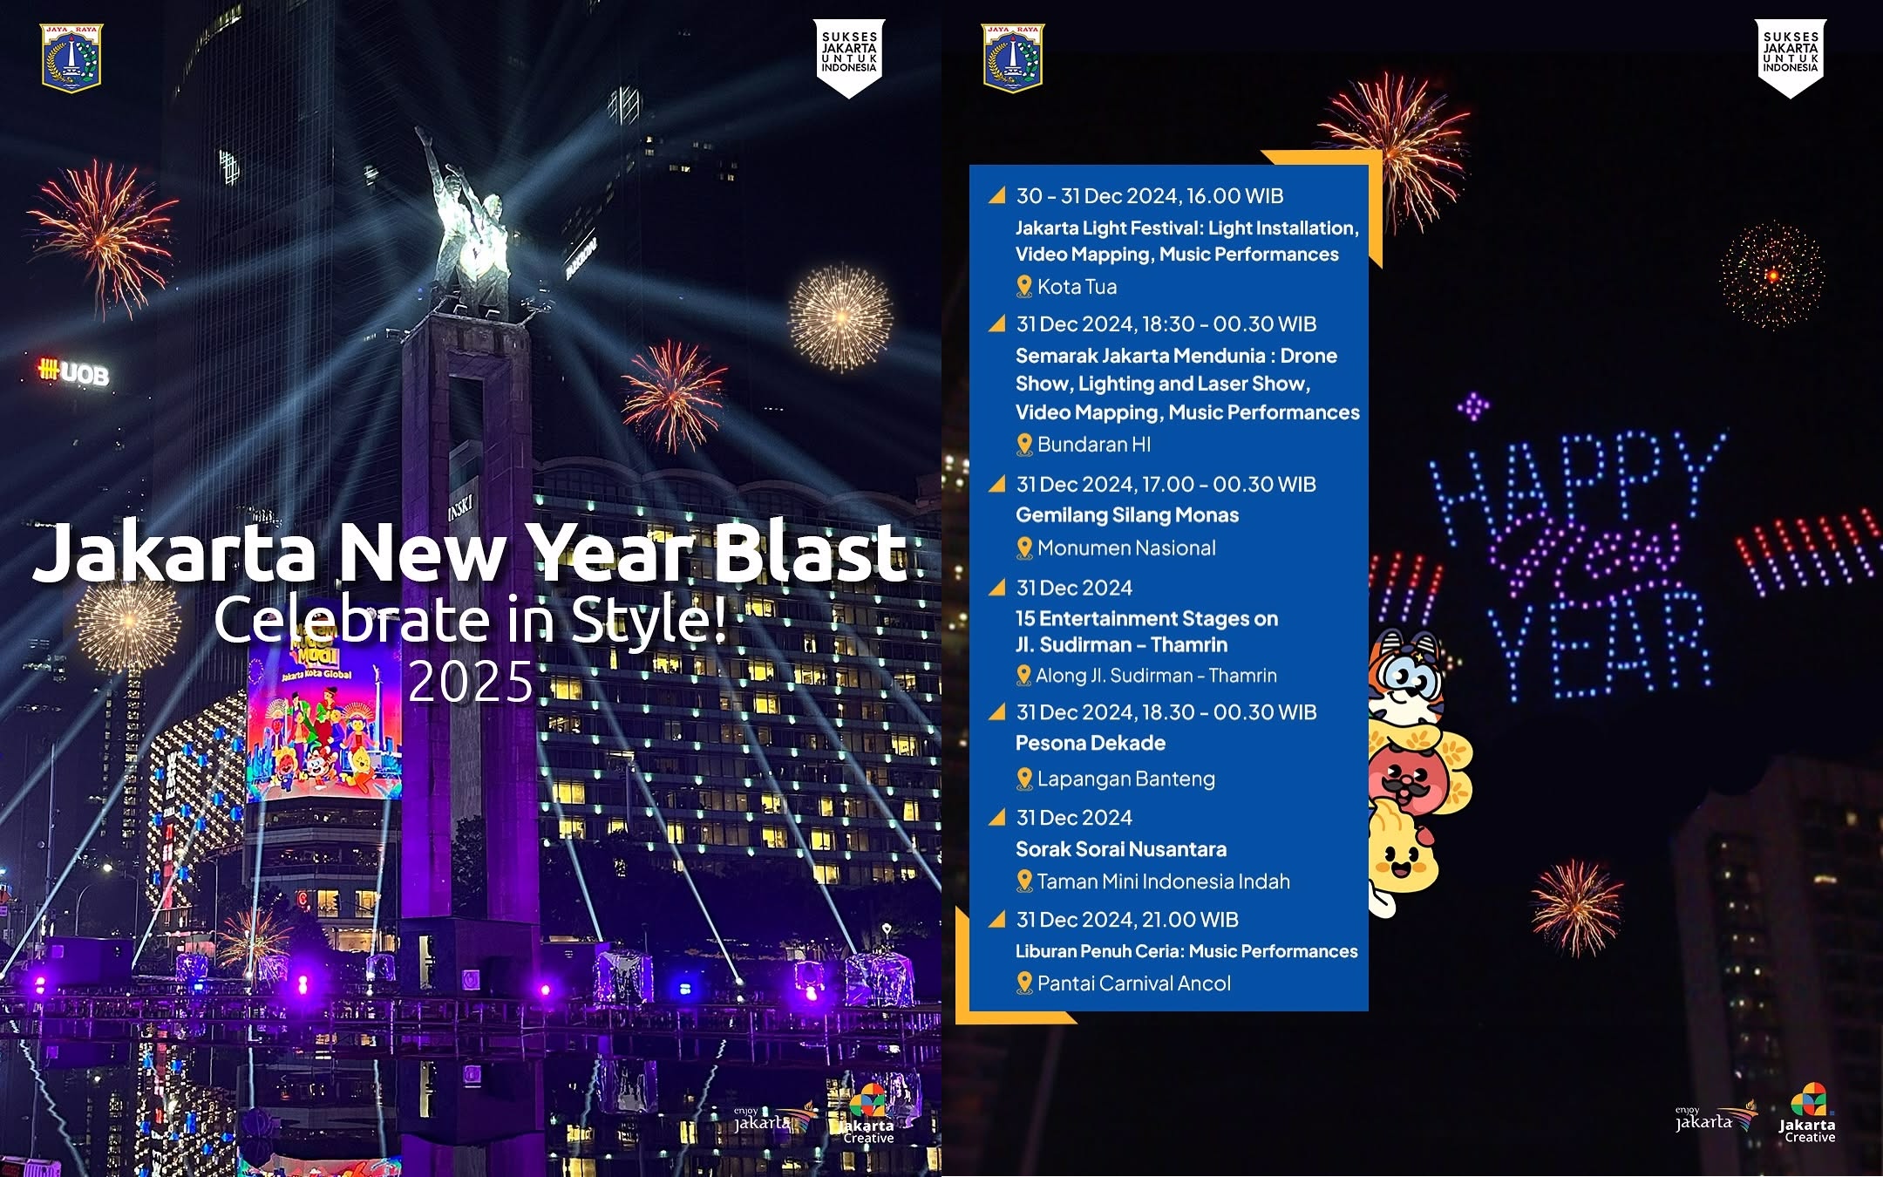Click the UOB building sign
This screenshot has height=1177, width=1883.
click(x=74, y=373)
